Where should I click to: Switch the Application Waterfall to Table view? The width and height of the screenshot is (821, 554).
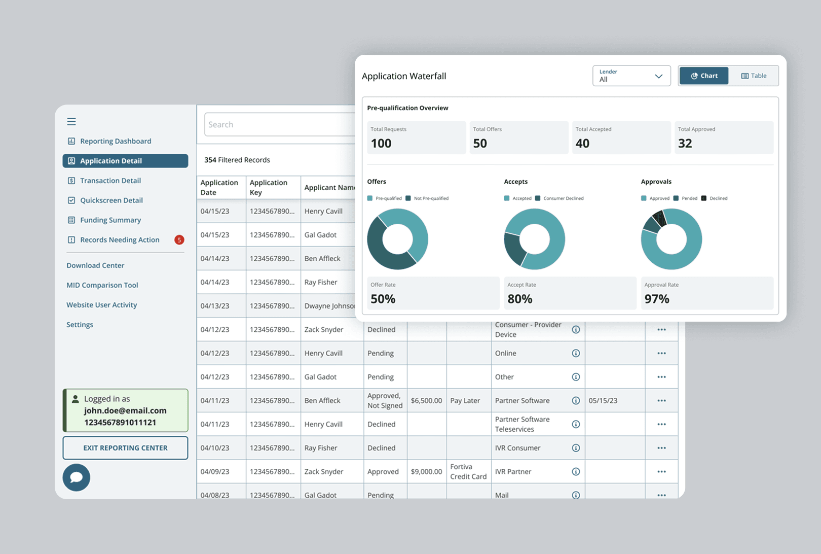754,75
